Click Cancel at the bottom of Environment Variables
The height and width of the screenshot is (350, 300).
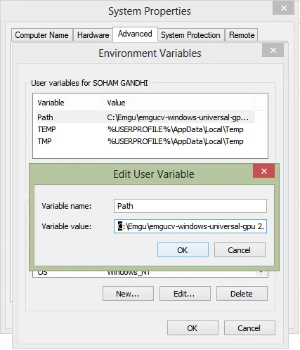pyautogui.click(x=249, y=328)
